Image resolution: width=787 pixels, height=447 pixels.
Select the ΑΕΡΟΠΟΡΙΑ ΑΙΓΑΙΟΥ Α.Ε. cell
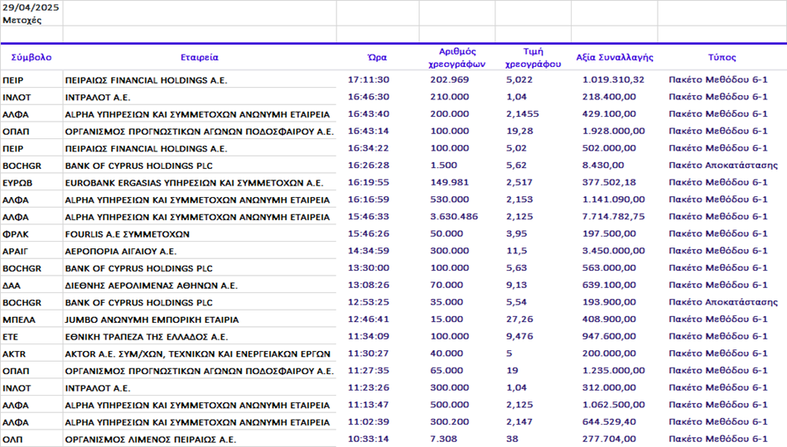point(121,252)
